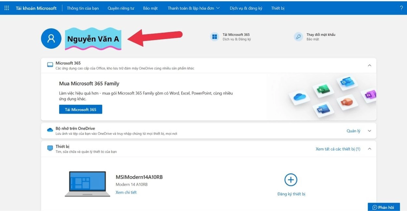The width and height of the screenshot is (407, 211).
Task: Open Thông tin của bạn tab
Action: (x=83, y=8)
